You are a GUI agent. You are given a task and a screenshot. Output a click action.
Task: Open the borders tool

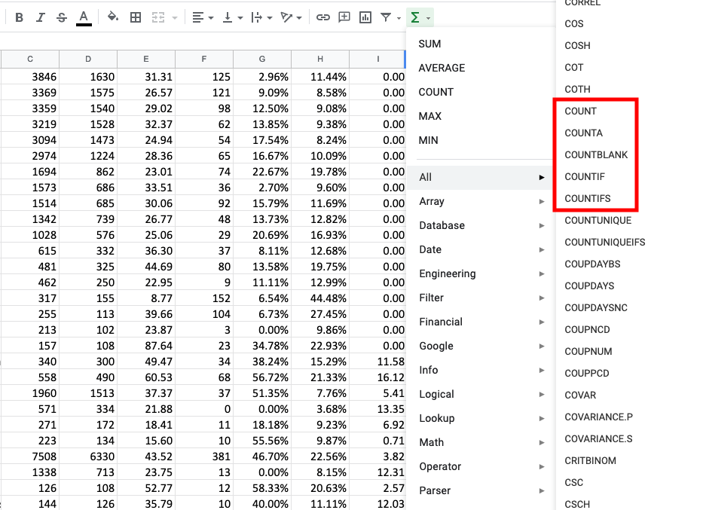click(x=135, y=17)
